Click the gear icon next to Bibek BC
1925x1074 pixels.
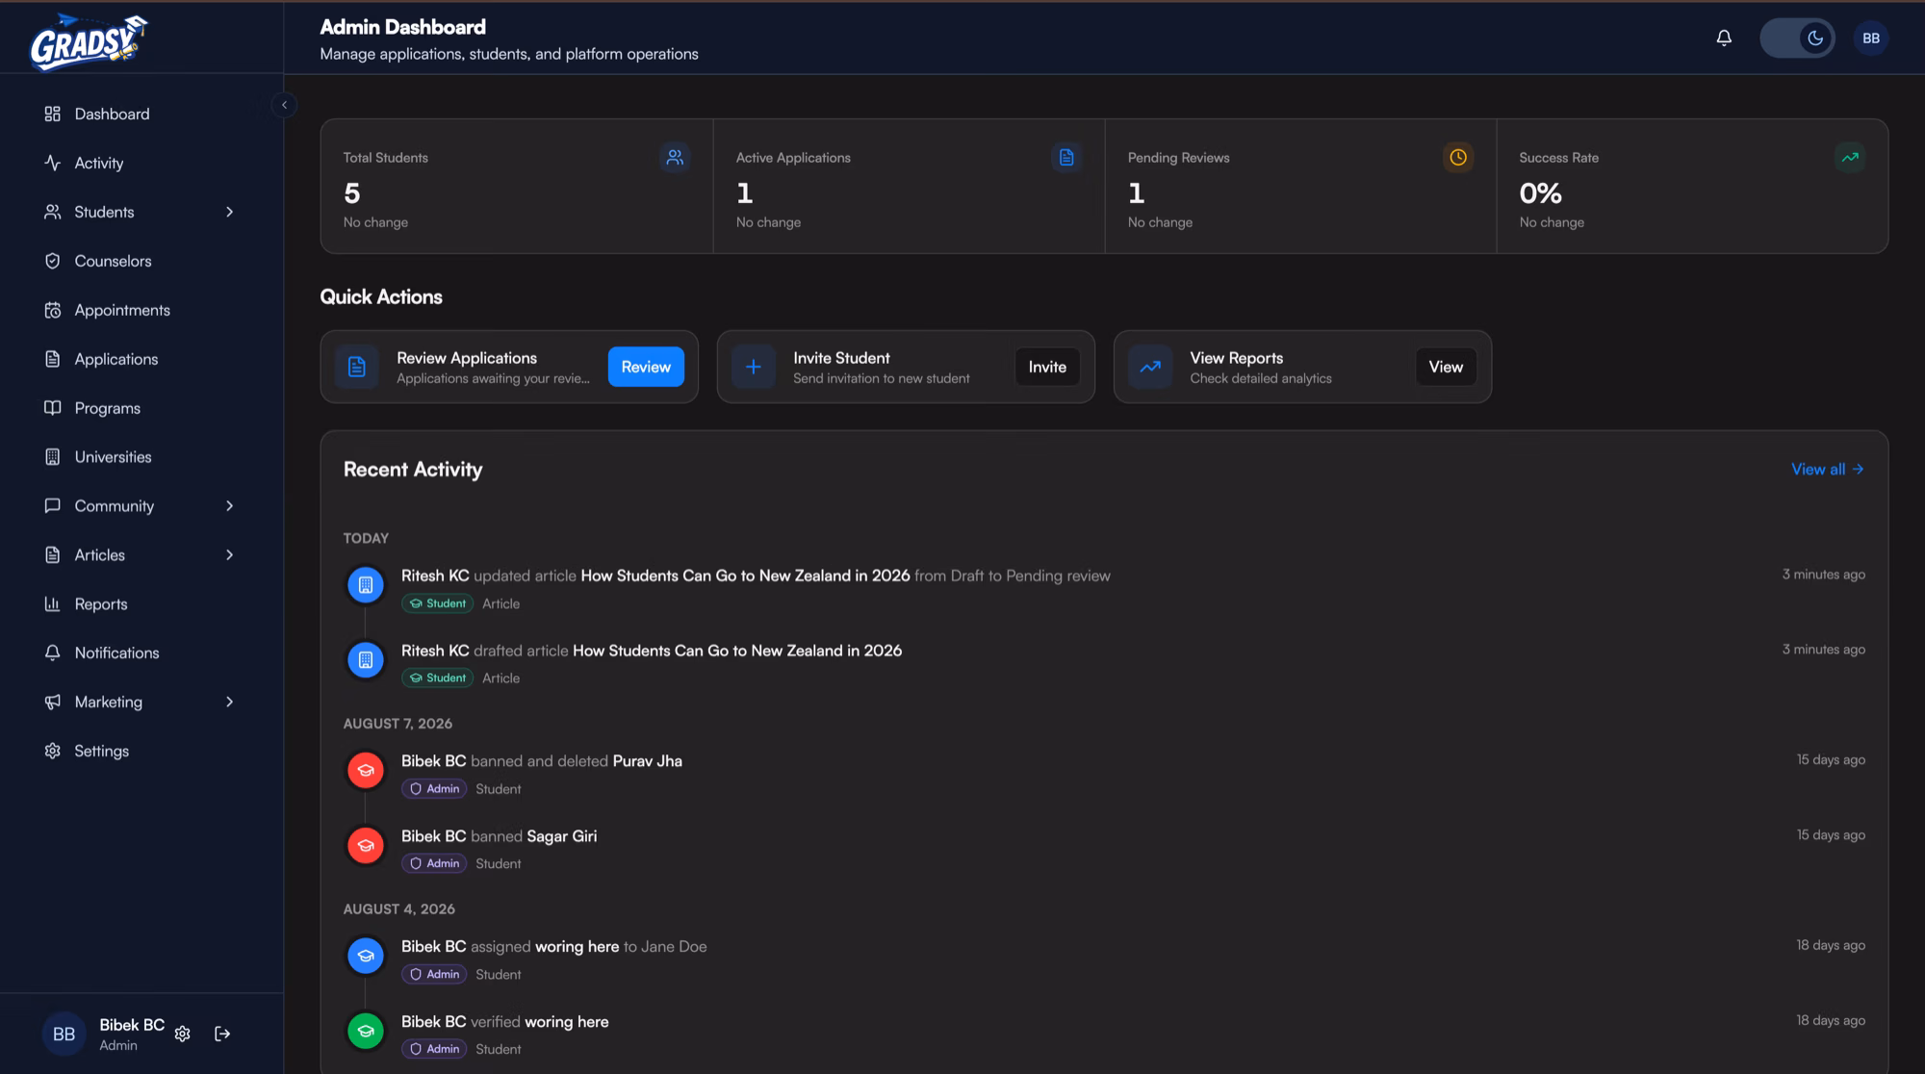(x=182, y=1034)
